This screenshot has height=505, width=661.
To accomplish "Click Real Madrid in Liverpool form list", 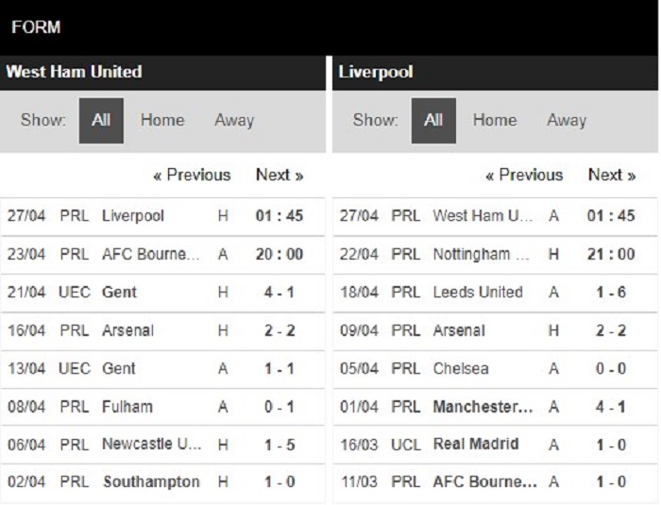I will click(x=476, y=444).
